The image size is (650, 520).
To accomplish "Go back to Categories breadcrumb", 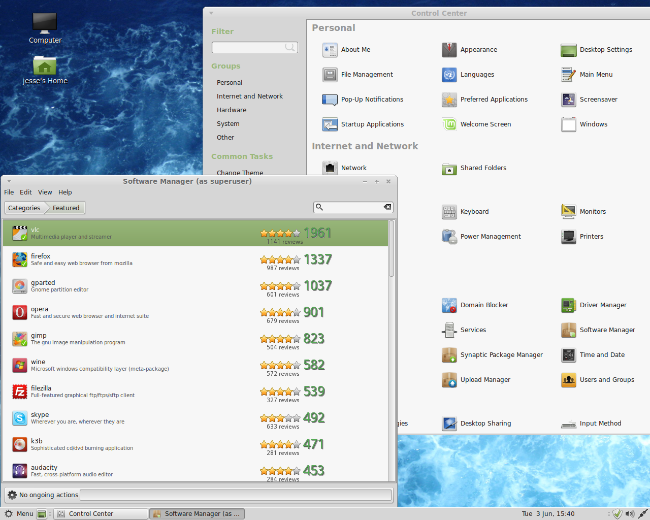I will (24, 208).
